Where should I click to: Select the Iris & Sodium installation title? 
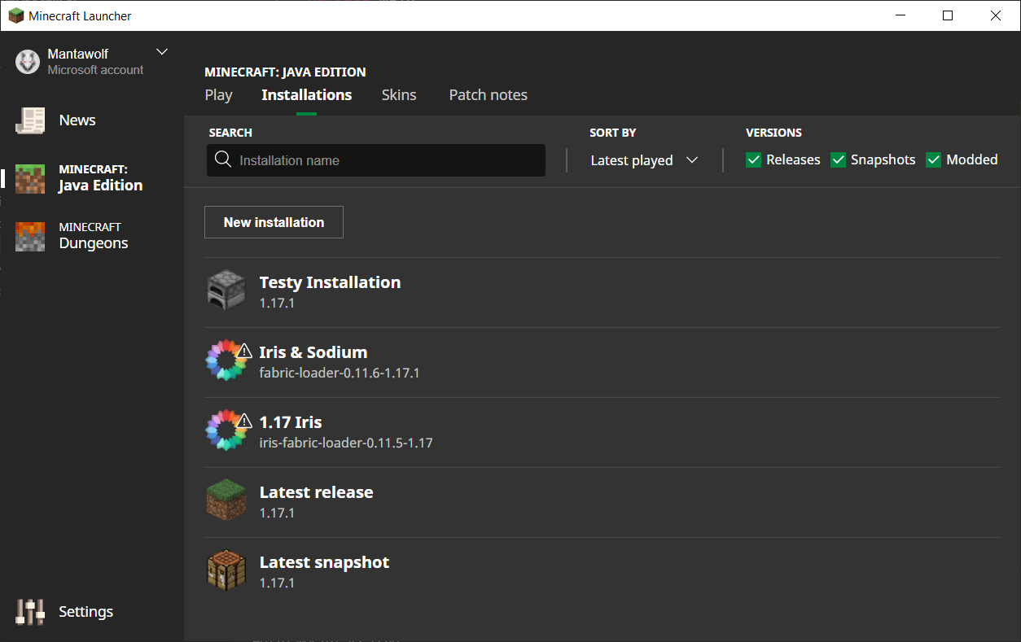point(313,352)
